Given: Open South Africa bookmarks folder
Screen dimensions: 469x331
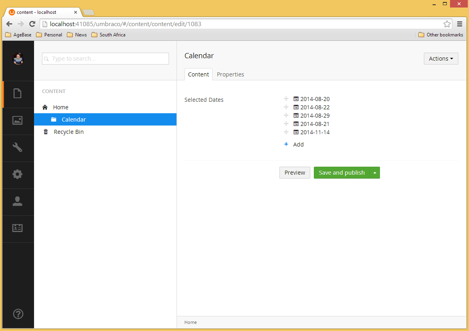Looking at the screenshot, I should pyautogui.click(x=108, y=35).
